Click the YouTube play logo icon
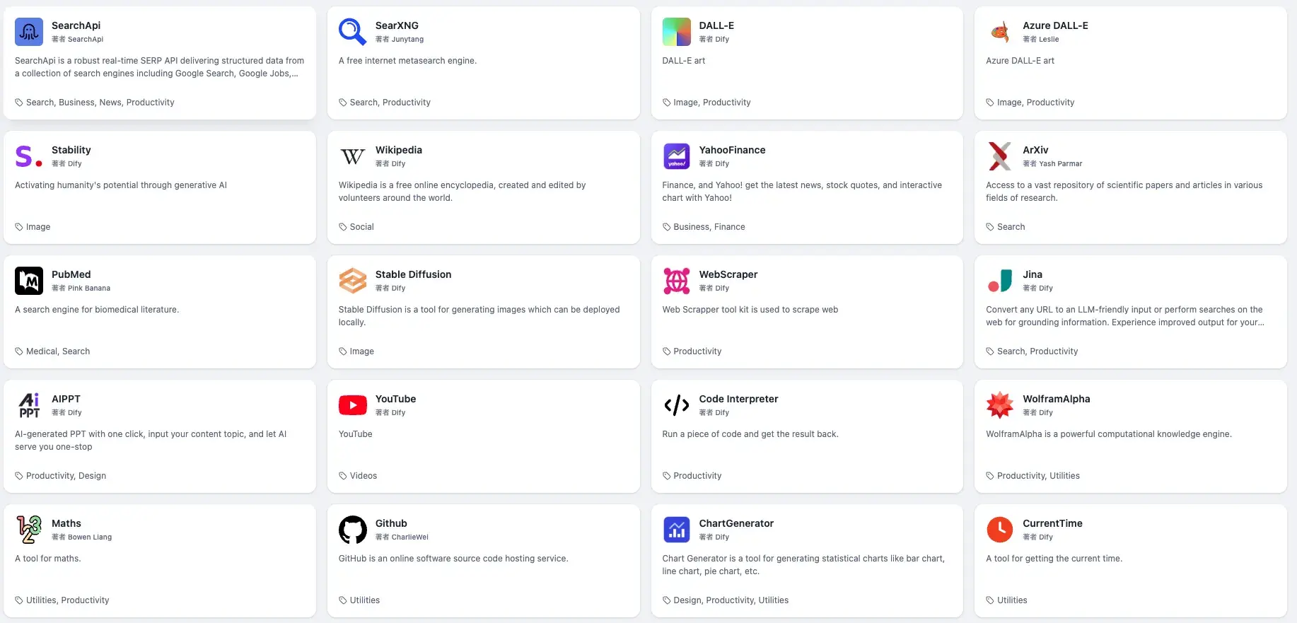Viewport: 1297px width, 623px height. [352, 405]
